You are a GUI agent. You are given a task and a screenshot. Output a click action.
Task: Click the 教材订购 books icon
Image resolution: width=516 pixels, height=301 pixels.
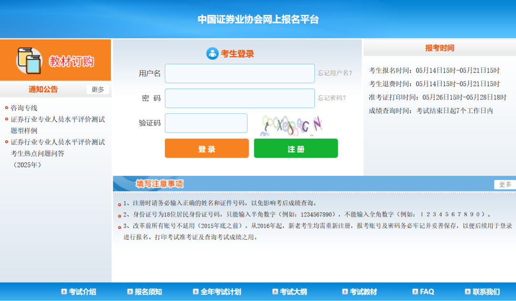coord(29,60)
